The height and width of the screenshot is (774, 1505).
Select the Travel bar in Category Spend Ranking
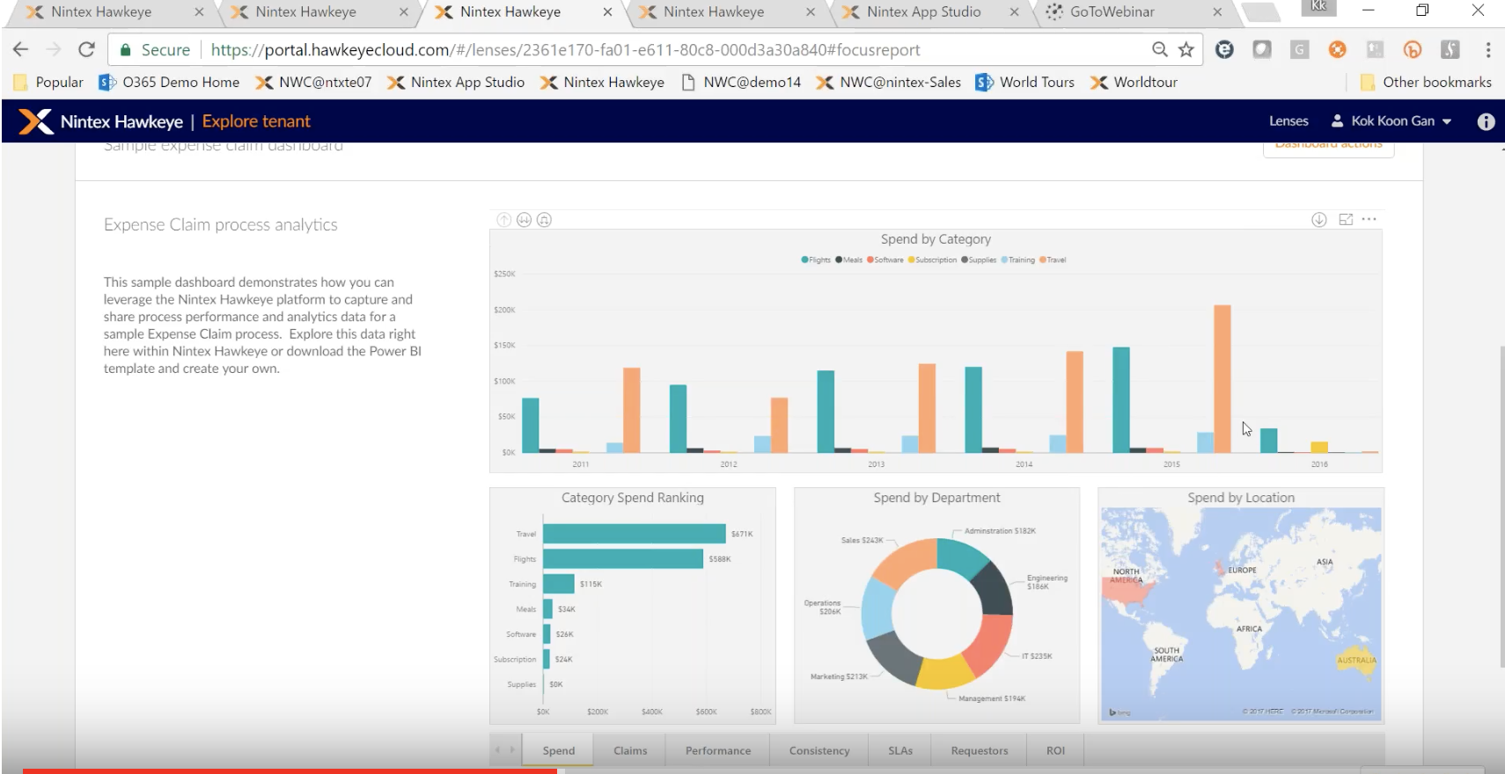coord(635,534)
